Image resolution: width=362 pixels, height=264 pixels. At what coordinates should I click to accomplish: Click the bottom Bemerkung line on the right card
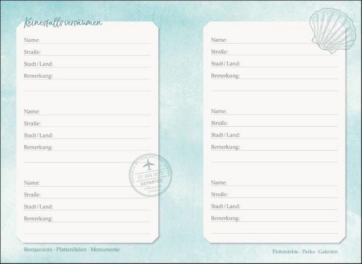point(274,218)
